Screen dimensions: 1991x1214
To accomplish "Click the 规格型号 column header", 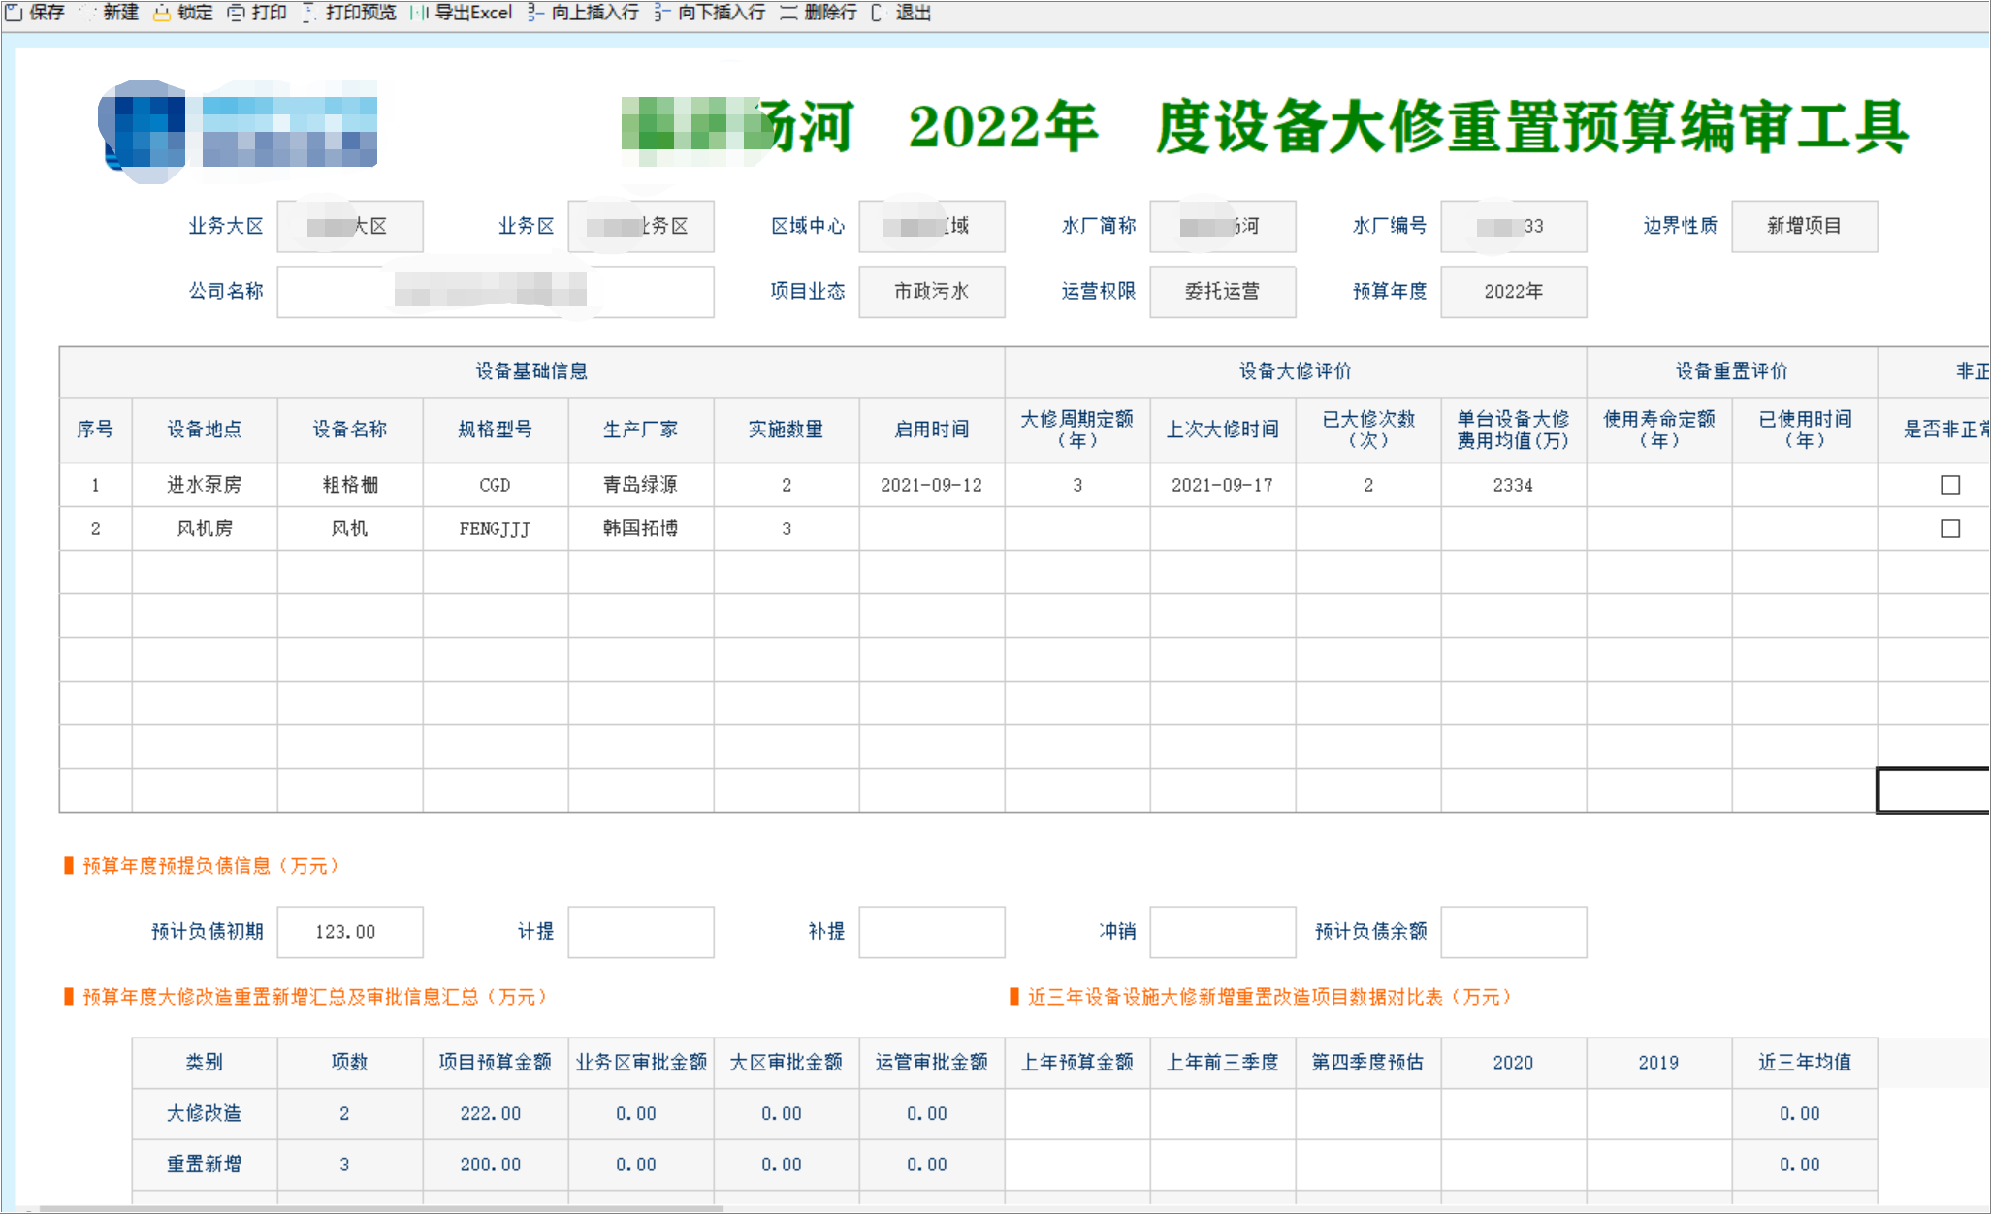I will pos(496,430).
